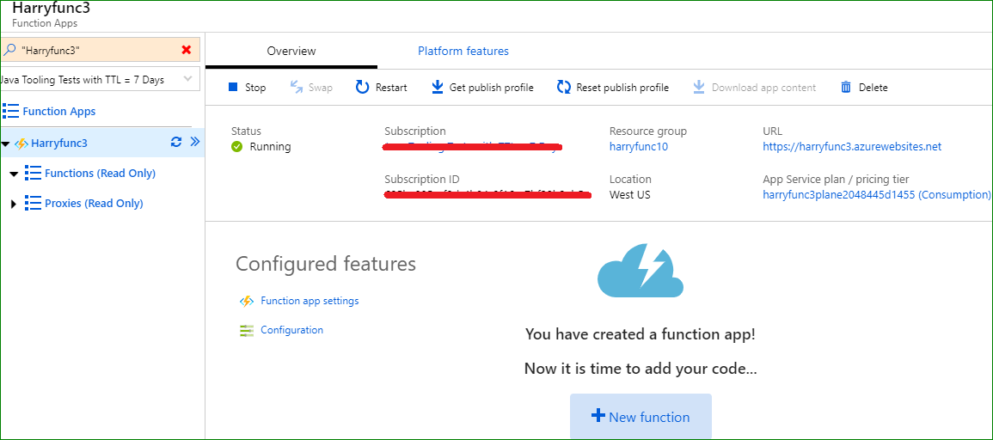Click the West US location text

tap(629, 195)
